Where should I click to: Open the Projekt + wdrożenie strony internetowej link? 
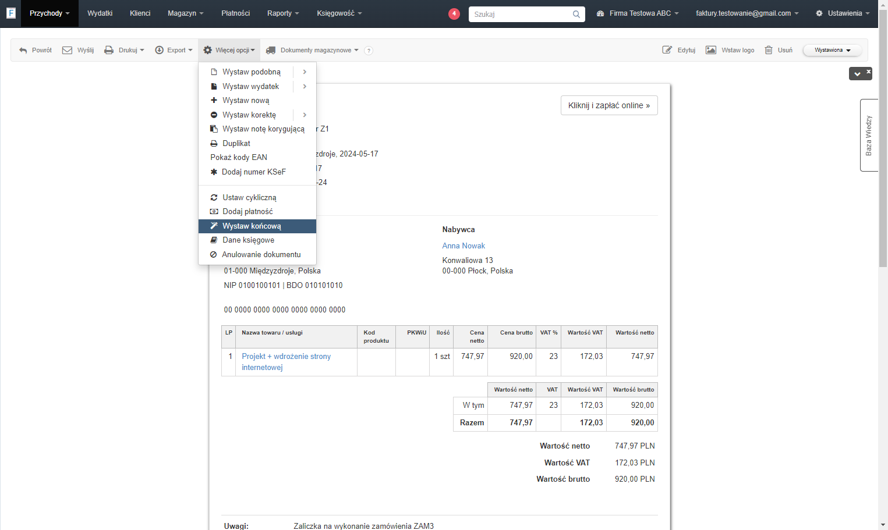286,362
